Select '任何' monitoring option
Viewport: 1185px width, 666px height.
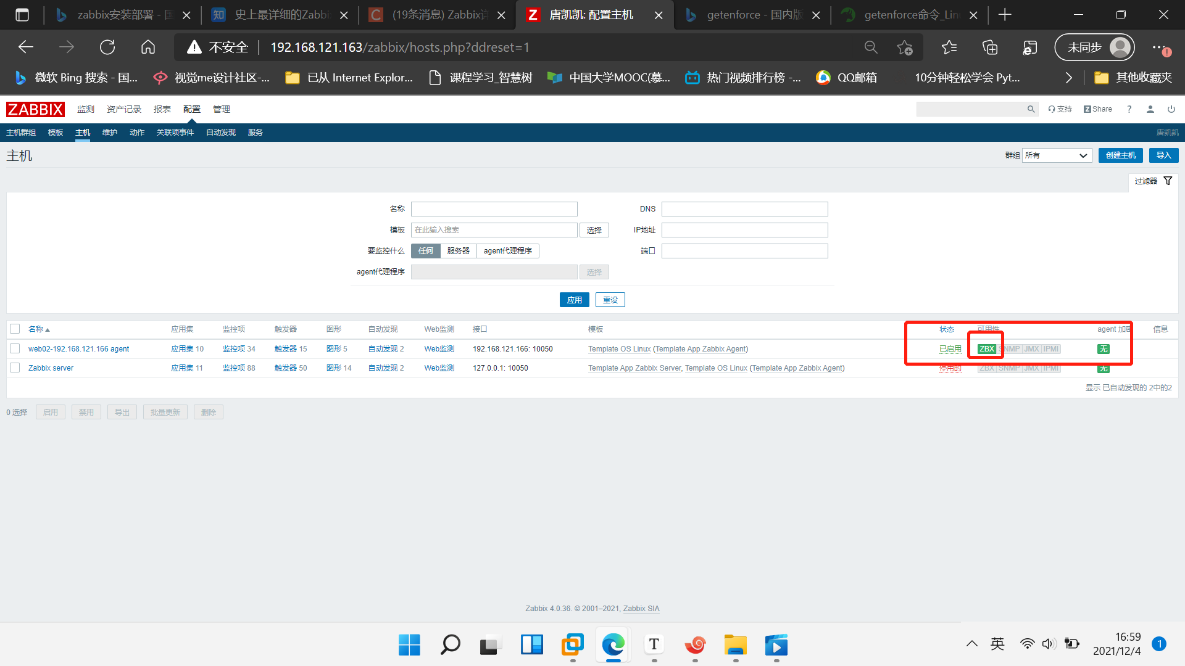[x=426, y=251]
